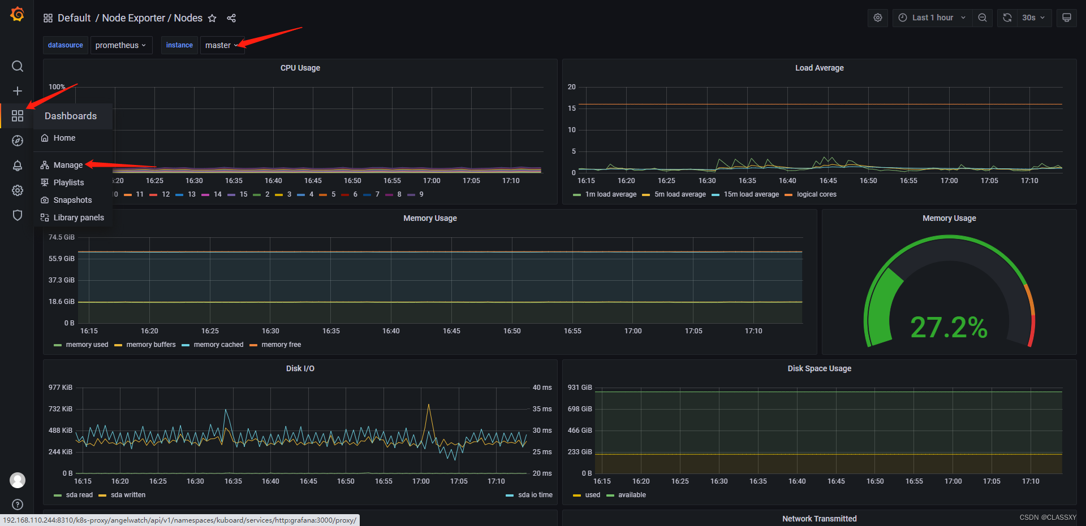Click the Dashboards menu header
The image size is (1086, 526).
pos(71,116)
